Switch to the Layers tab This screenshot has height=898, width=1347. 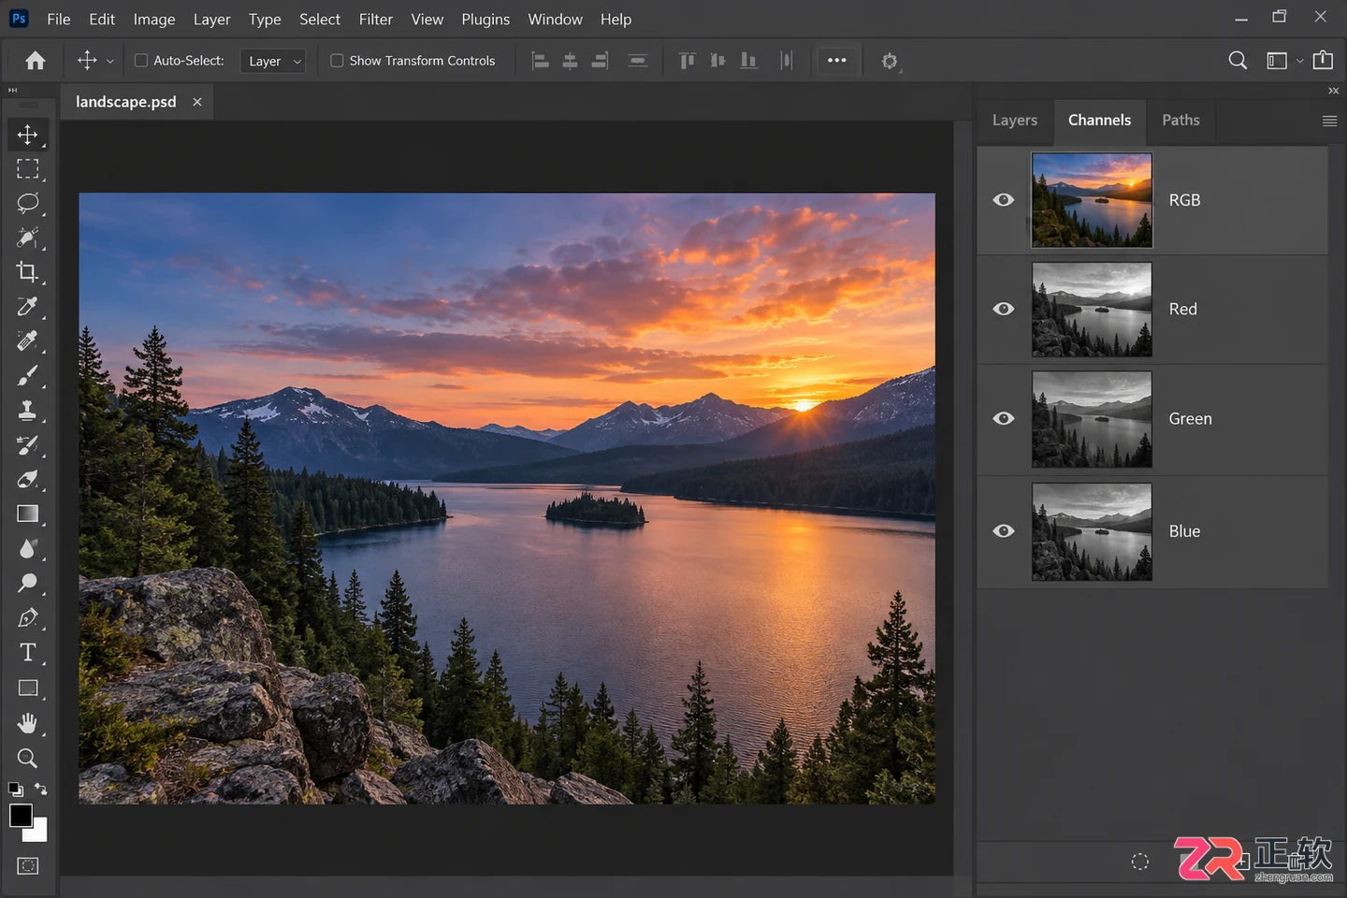pos(1015,120)
